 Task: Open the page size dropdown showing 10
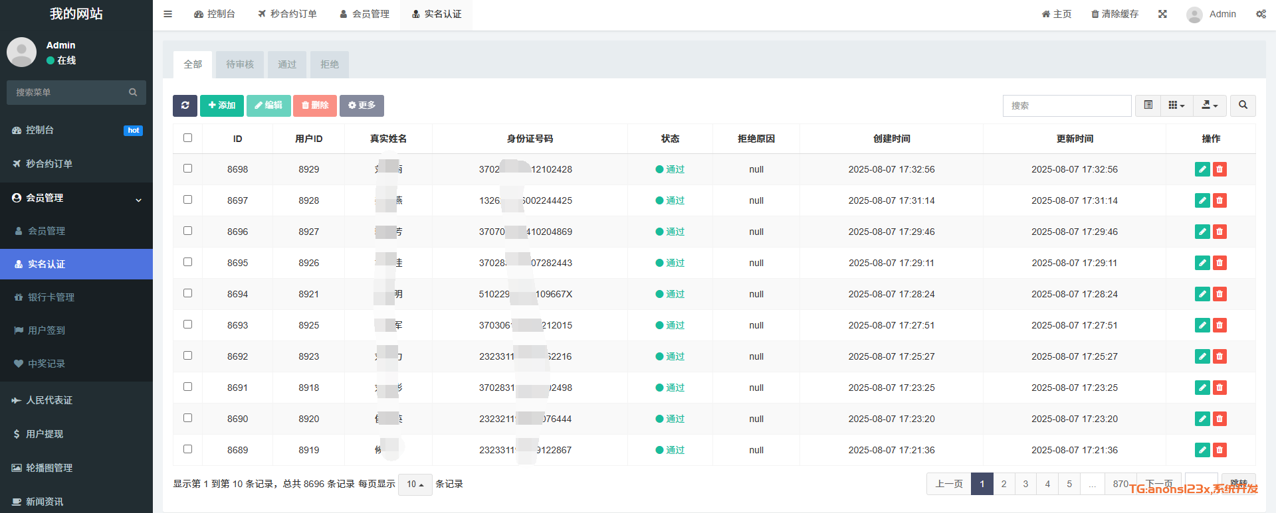point(415,484)
